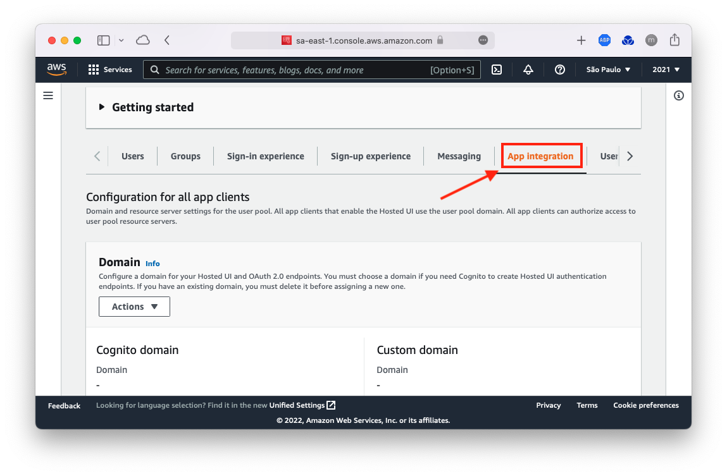Click the Cognito domain heading

click(x=137, y=350)
